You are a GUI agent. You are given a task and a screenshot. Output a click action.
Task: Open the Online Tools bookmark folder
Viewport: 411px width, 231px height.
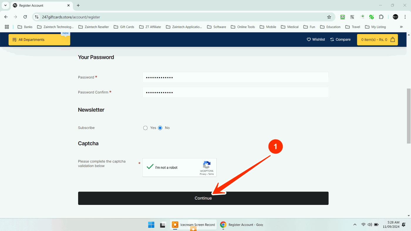point(243,27)
